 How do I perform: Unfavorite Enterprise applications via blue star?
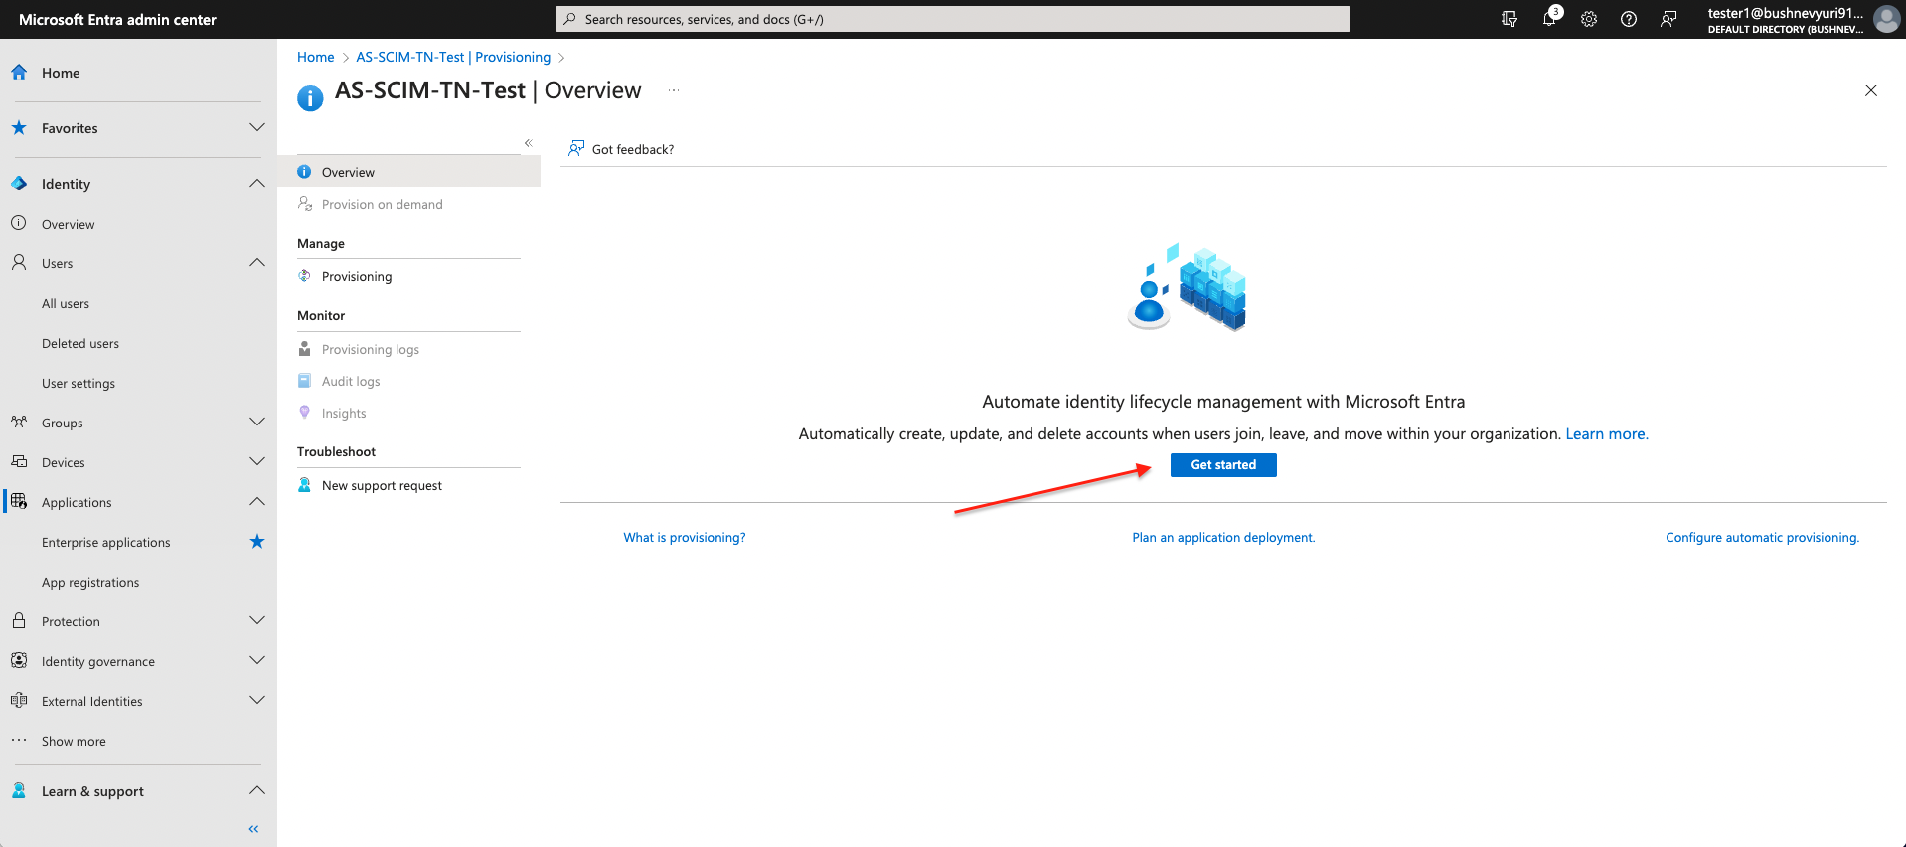click(257, 541)
